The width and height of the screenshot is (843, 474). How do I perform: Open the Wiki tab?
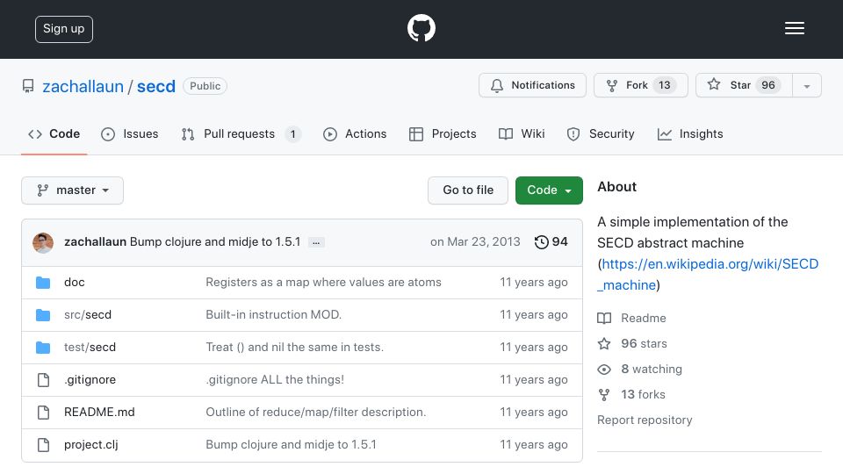(x=522, y=133)
